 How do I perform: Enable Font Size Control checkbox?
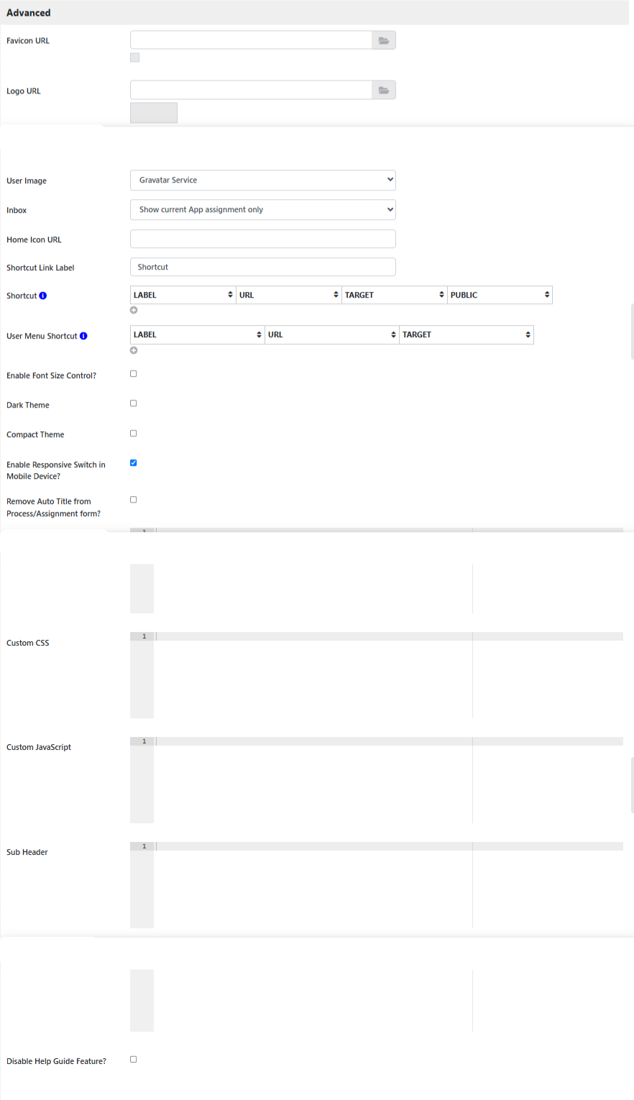(x=133, y=374)
